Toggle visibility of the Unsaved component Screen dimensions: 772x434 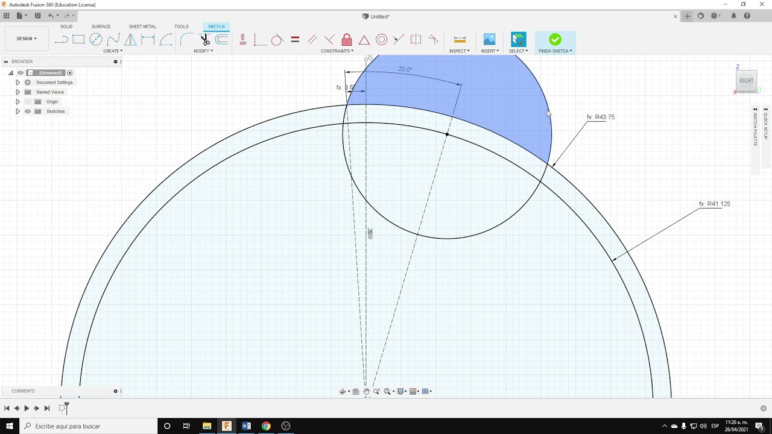pyautogui.click(x=21, y=73)
